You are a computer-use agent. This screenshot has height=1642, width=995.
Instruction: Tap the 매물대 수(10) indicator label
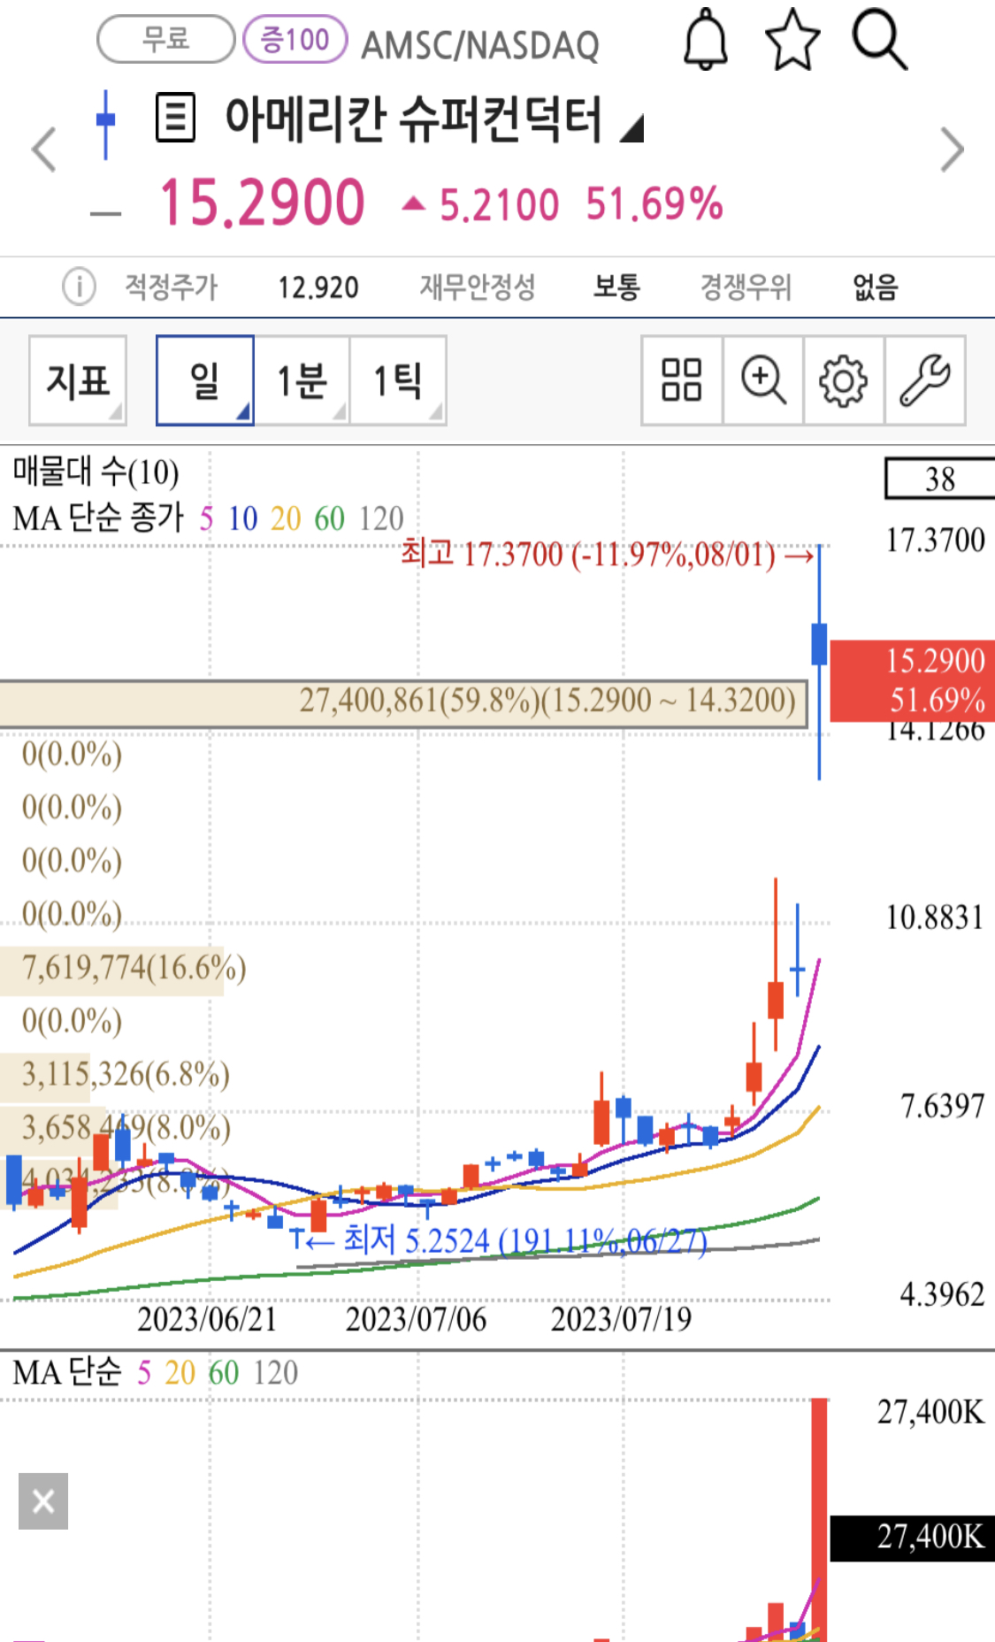tap(96, 472)
